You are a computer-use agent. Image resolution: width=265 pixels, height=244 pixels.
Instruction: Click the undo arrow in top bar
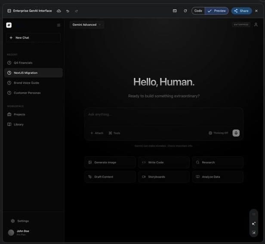[68, 11]
